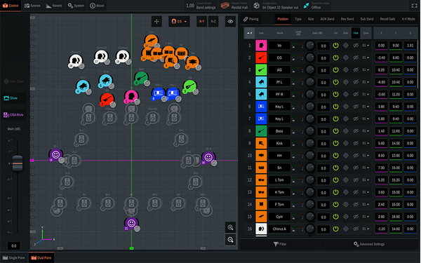The width and height of the screenshot is (421, 263).
Task: Select the purple SE R smiley object
Action: point(208,157)
